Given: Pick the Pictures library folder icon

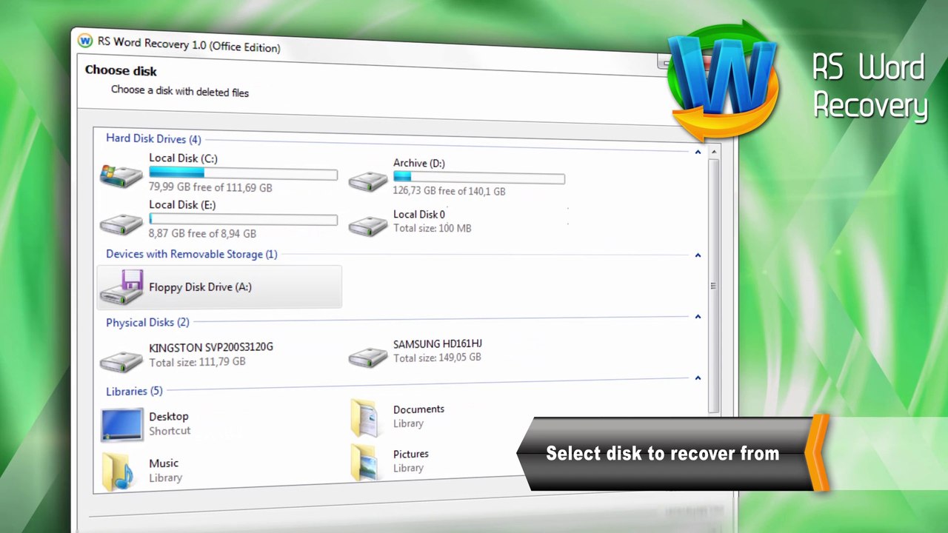Looking at the screenshot, I should (x=366, y=461).
